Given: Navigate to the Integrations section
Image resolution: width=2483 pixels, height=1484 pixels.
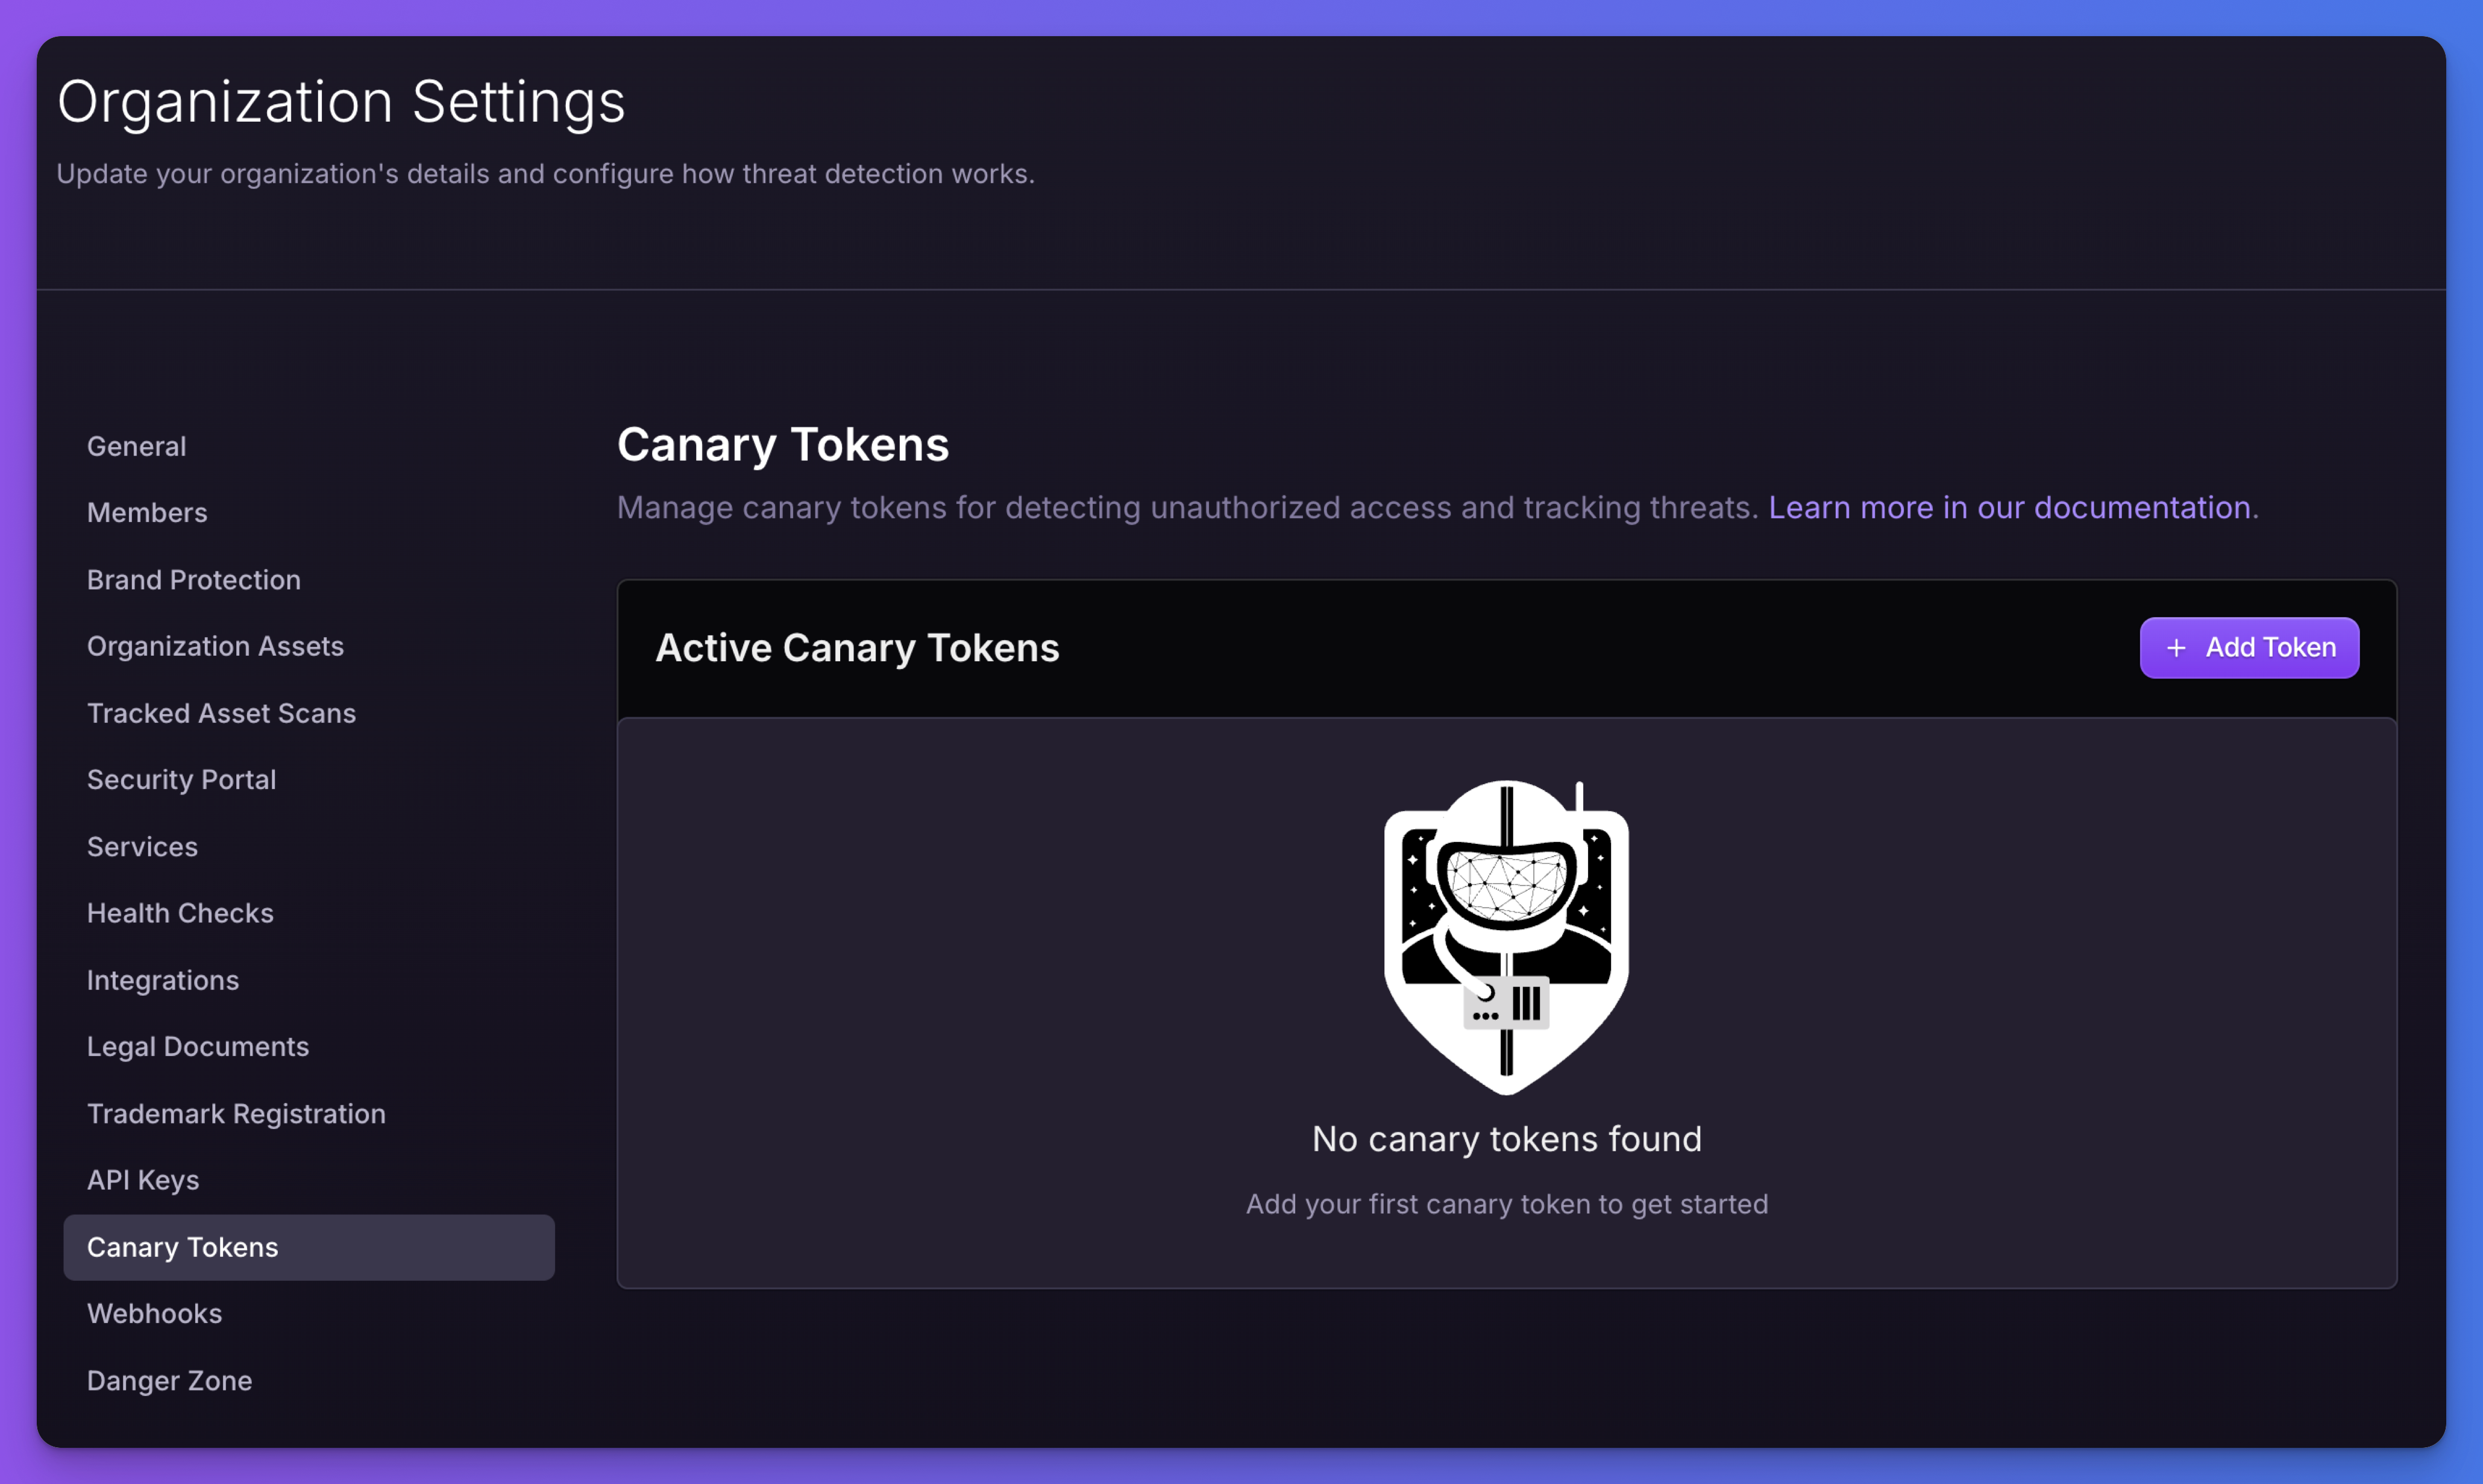Looking at the screenshot, I should [163, 980].
